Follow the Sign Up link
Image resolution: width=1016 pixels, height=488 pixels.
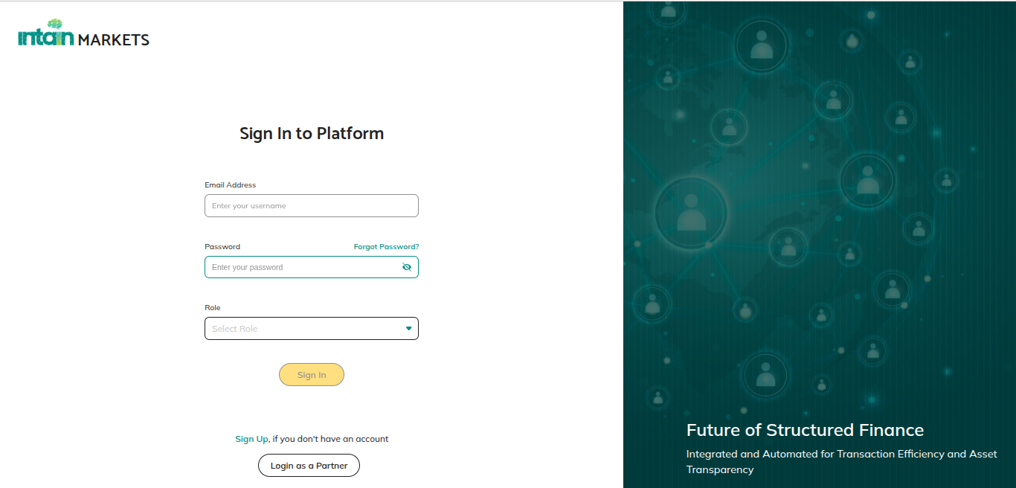click(251, 439)
